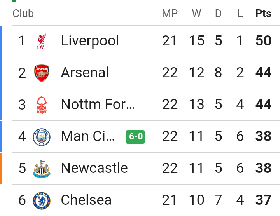Click Liverpool's 50 points value

coord(263,41)
